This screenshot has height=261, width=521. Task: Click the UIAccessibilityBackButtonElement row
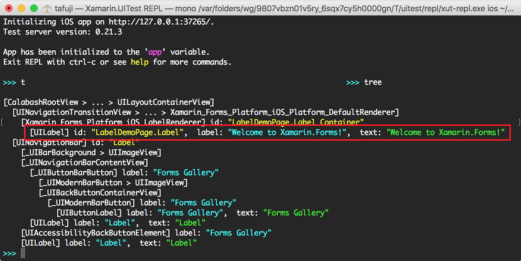tap(146, 233)
